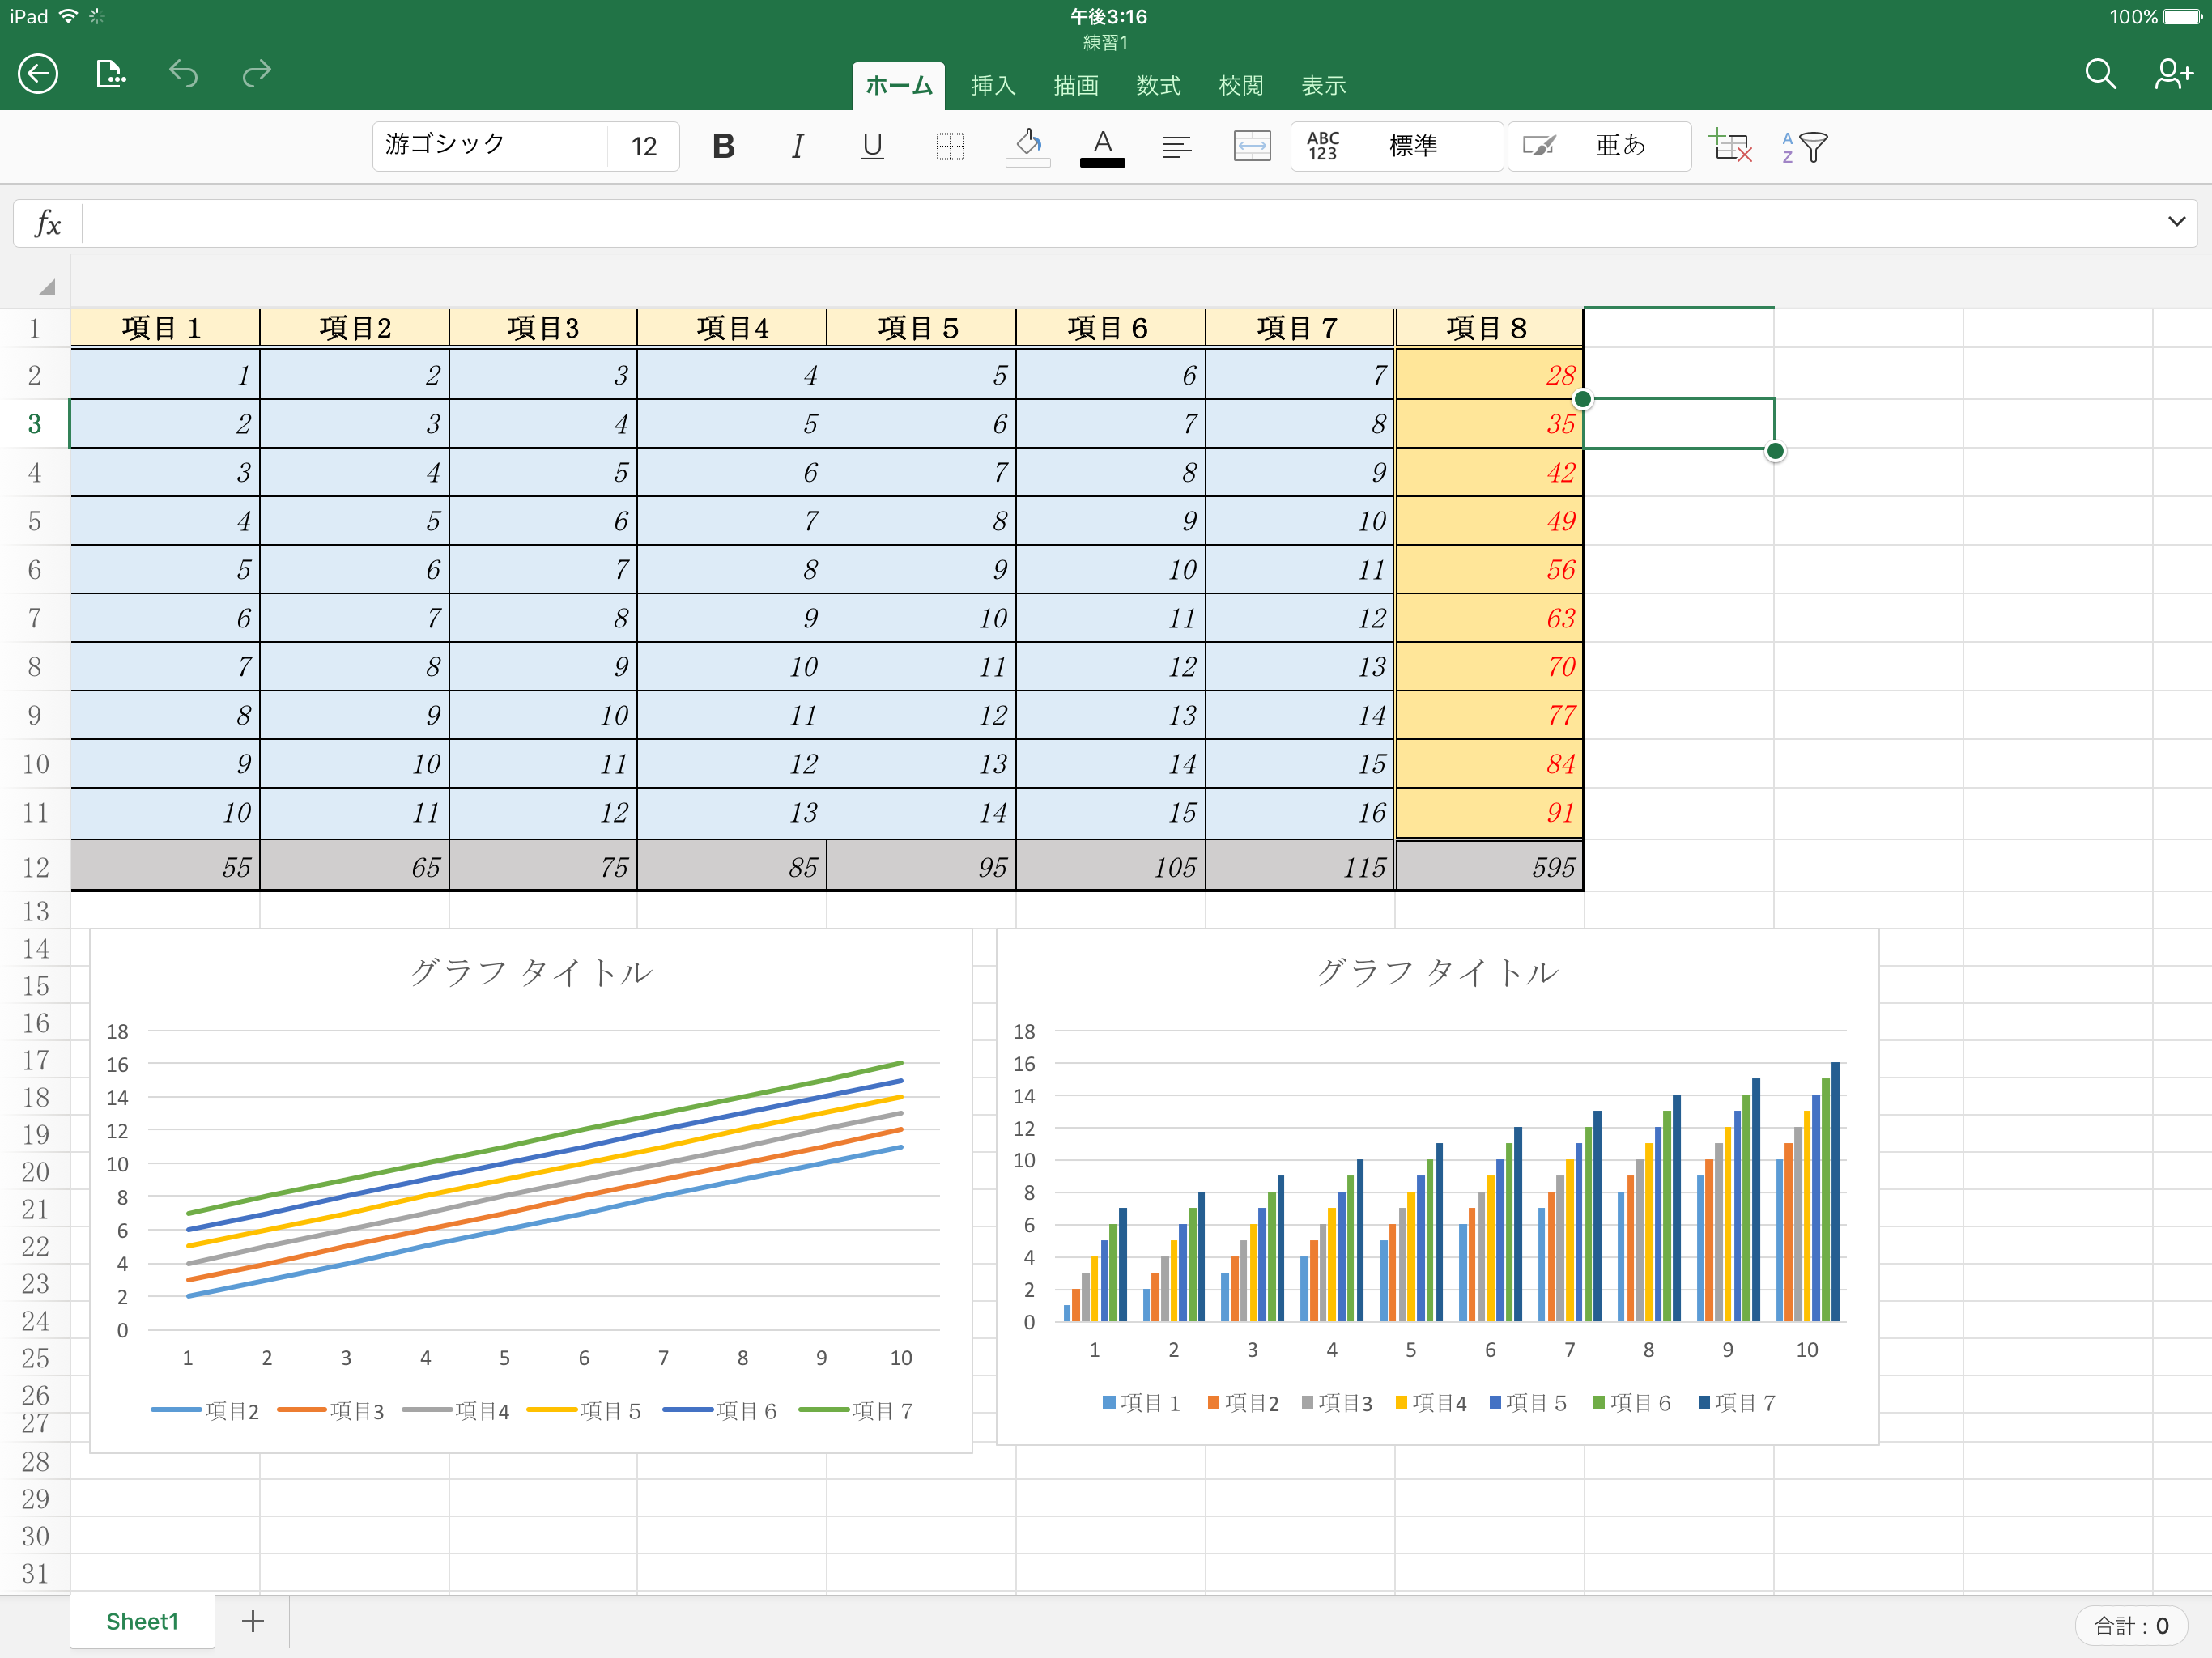Click the undo arrow icon

click(183, 74)
